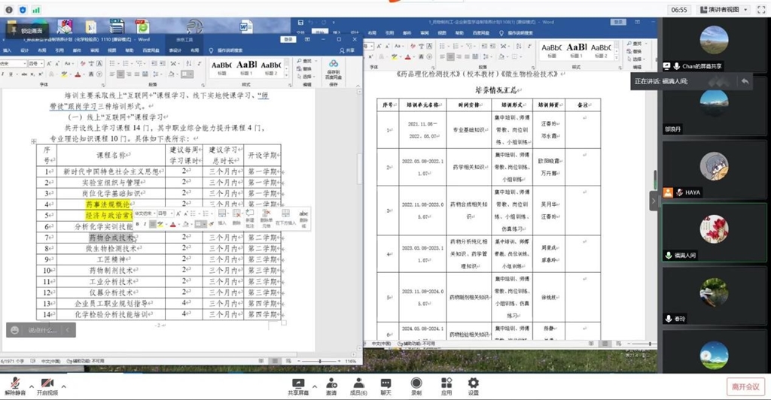
Task: Show paragraph marks in left Word ribbon
Action: coord(199,64)
